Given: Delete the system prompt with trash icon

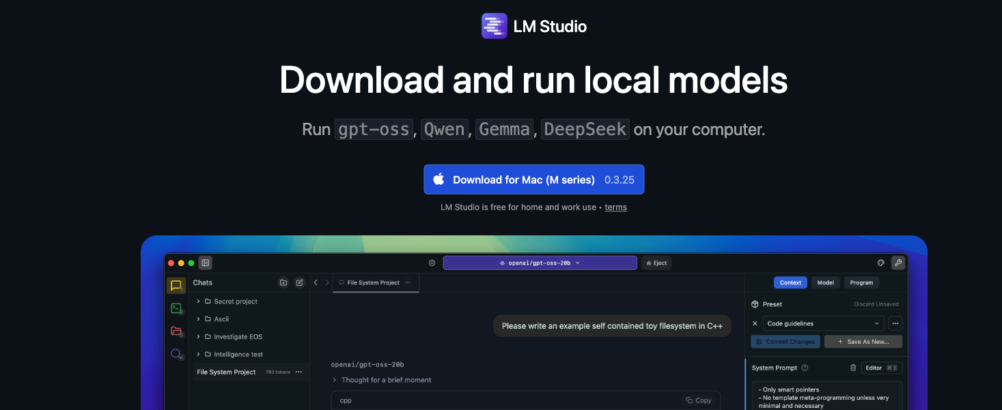Looking at the screenshot, I should 853,368.
